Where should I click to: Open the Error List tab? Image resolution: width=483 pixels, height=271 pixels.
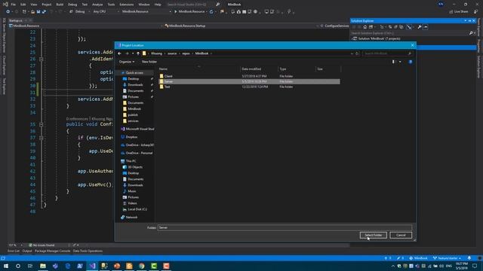tap(14, 251)
